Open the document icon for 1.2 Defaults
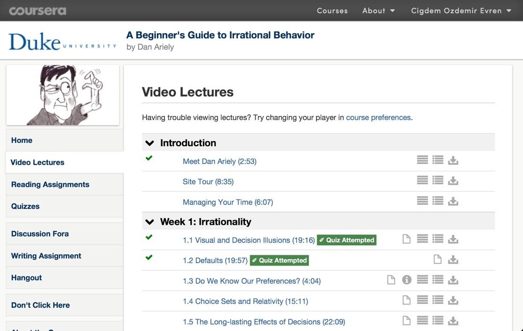The image size is (523, 331). (437, 260)
